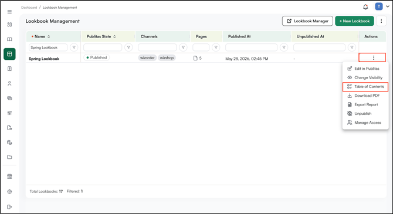
Task: Click the blue T user avatar
Action: coord(379,6)
